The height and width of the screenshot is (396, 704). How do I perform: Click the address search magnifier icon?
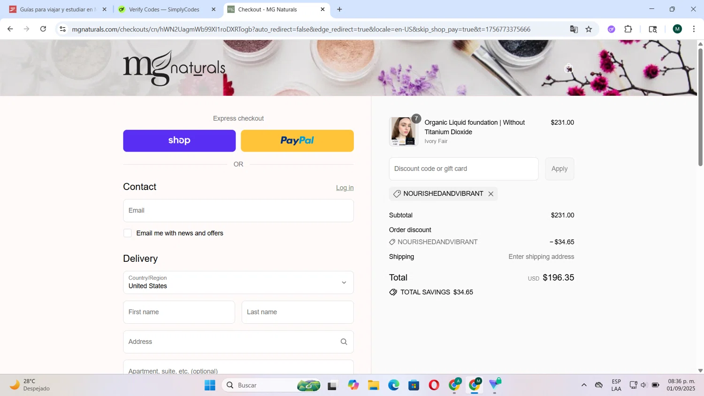pos(344,342)
